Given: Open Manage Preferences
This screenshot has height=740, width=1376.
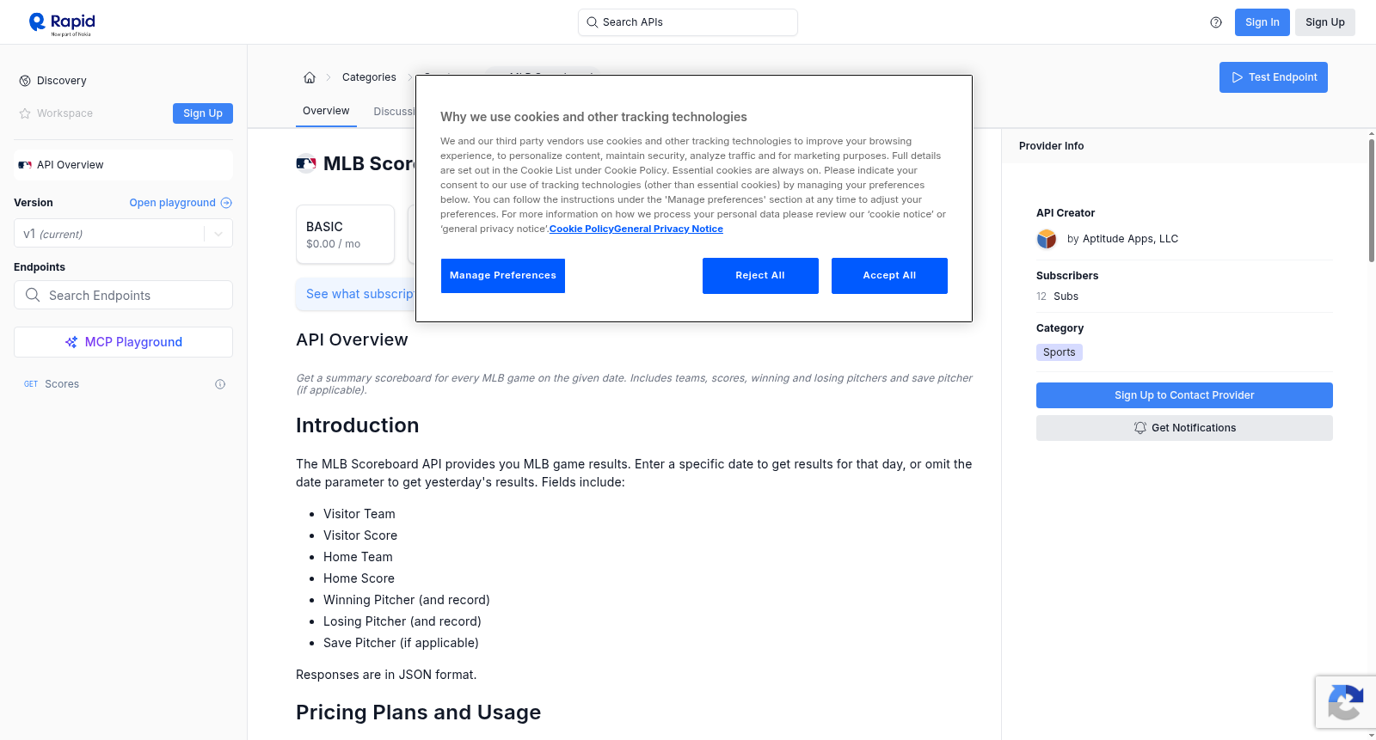Looking at the screenshot, I should [503, 276].
